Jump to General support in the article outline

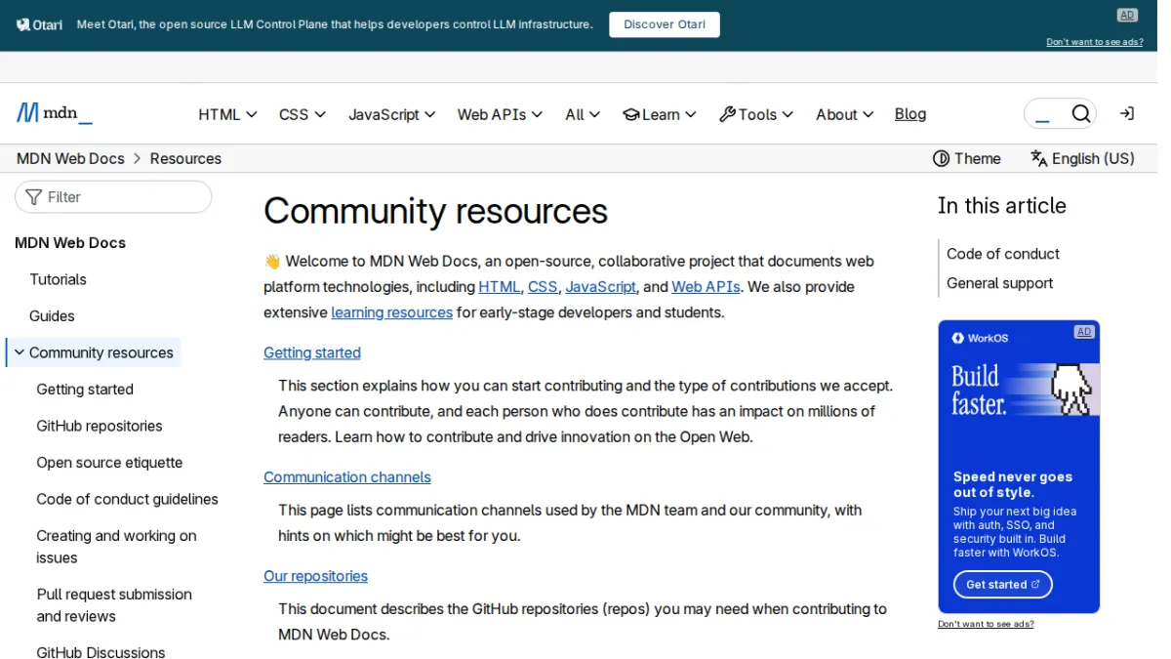coord(1000,283)
